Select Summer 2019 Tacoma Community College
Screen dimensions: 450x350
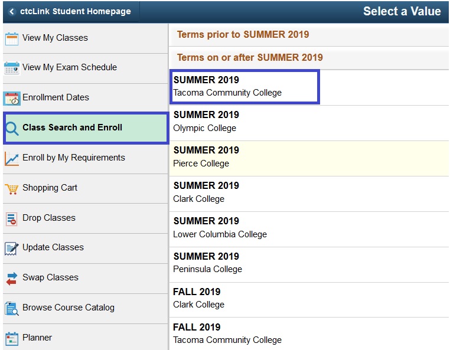point(309,87)
